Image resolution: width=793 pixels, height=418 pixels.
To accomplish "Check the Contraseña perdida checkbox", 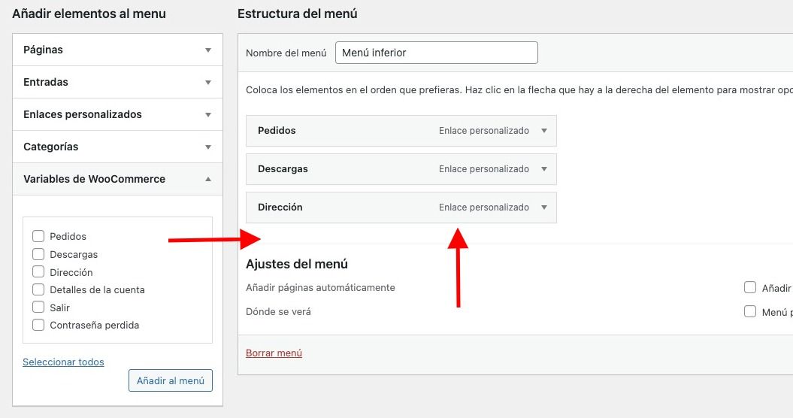I will (38, 325).
